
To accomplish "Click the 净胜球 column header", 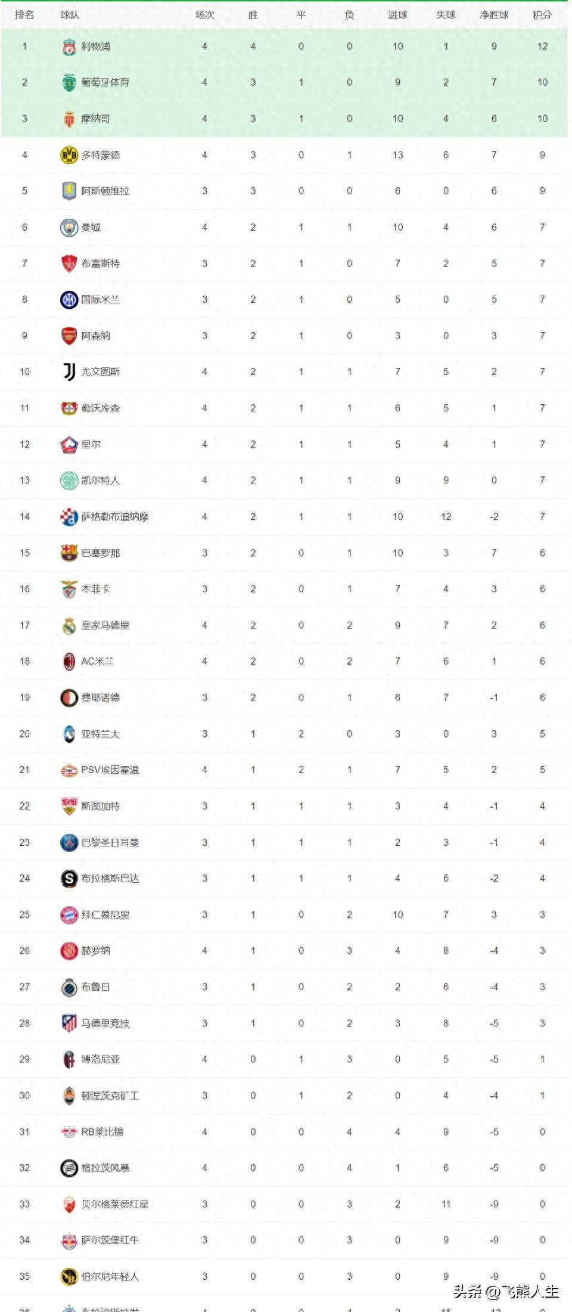I will click(494, 15).
